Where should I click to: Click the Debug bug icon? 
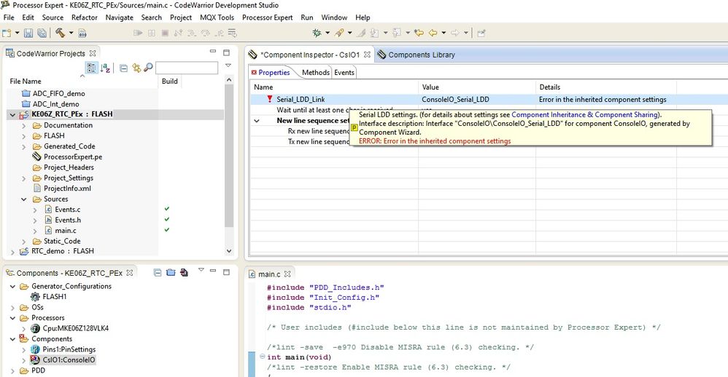pos(317,33)
